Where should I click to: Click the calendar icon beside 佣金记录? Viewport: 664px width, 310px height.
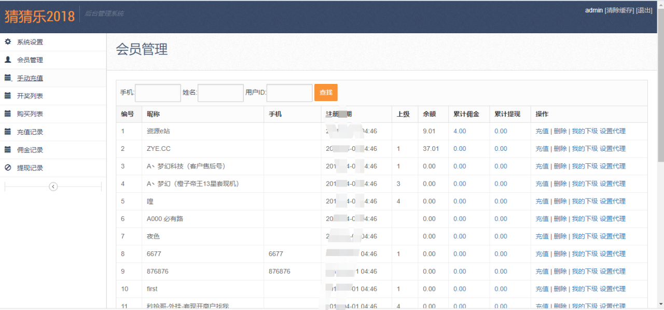(8, 150)
